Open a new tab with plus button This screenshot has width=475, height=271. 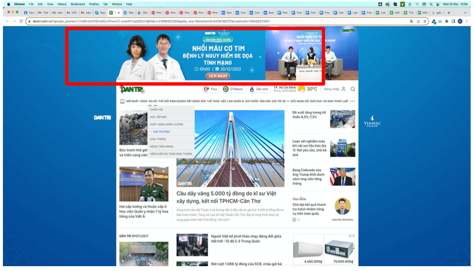coord(449,13)
